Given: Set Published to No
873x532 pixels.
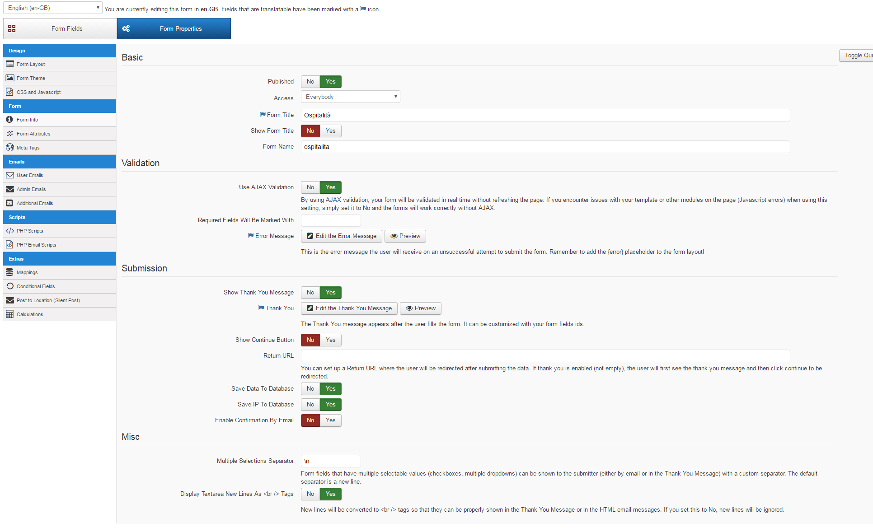Looking at the screenshot, I should pyautogui.click(x=310, y=82).
